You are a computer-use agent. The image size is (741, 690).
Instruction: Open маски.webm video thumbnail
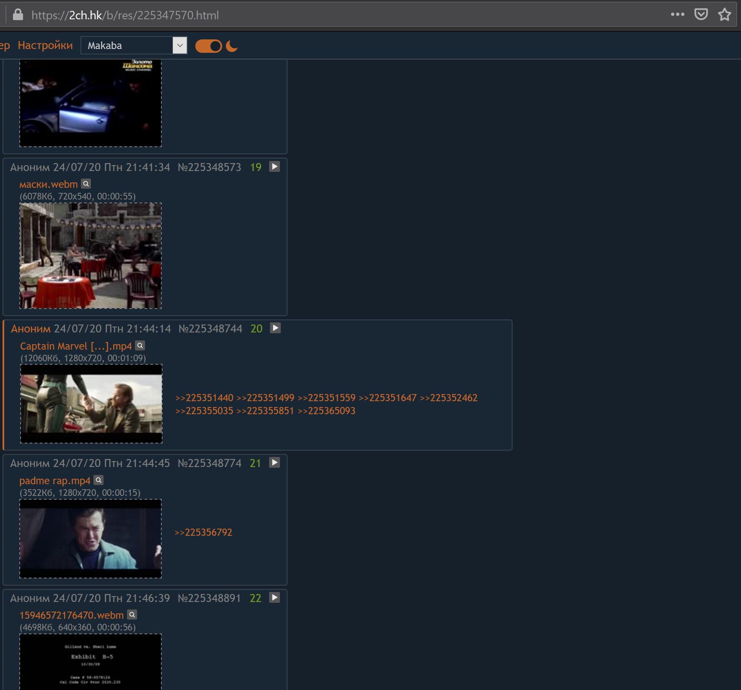(91, 256)
